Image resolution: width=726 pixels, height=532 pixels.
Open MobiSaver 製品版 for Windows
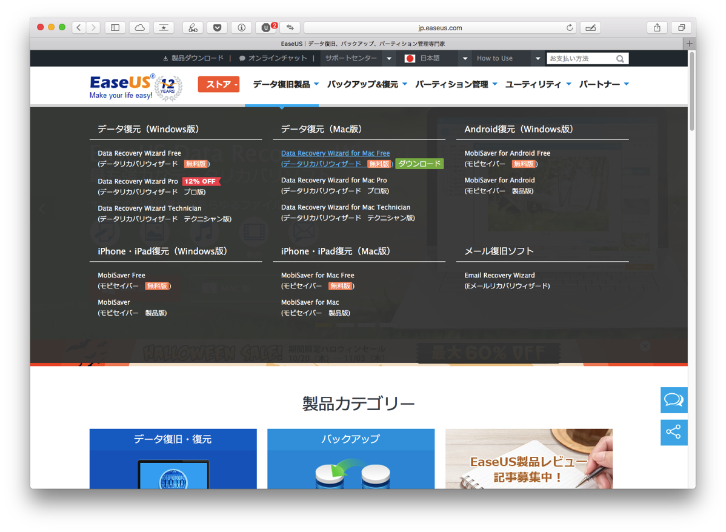[x=132, y=307]
